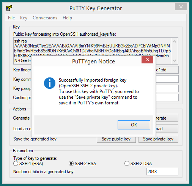Open the Conversions menu

45,18
